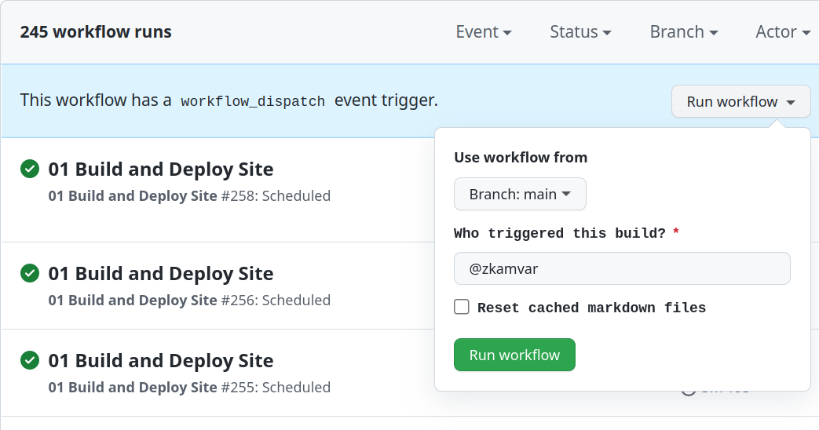Open the second '01 Build and Deploy Site' run title
This screenshot has height=430, width=819.
coord(161,273)
